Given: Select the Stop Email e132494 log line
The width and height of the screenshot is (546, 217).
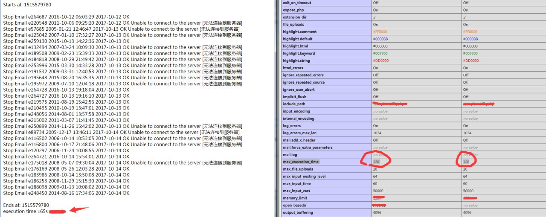Looking at the screenshot, I should (123, 47).
